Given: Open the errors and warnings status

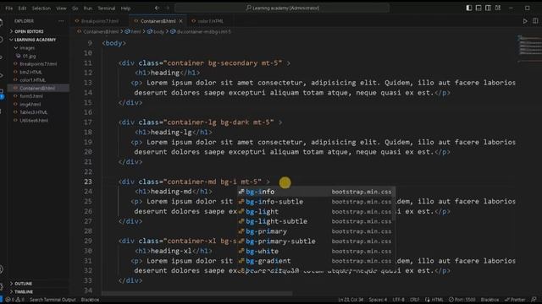Looking at the screenshot, I should pos(14,300).
